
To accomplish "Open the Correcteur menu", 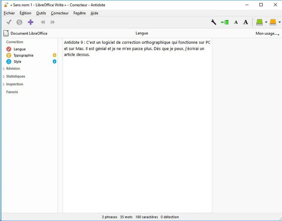I will coord(60,13).
